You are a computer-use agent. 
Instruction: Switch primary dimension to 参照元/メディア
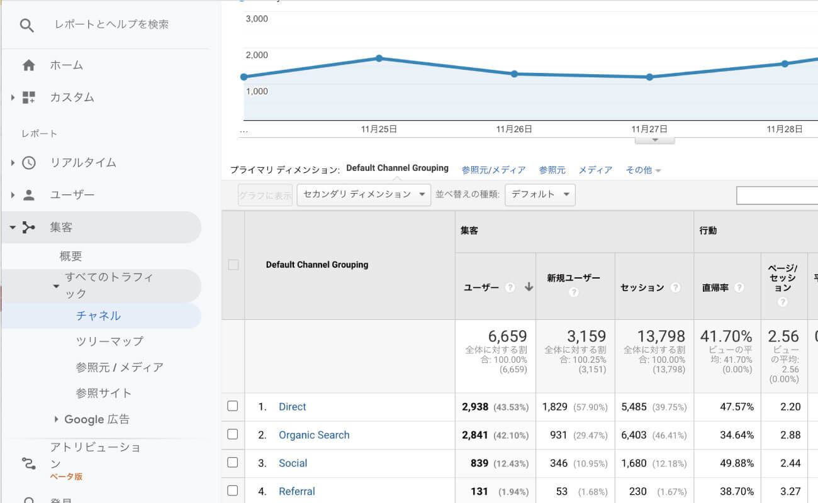click(493, 170)
